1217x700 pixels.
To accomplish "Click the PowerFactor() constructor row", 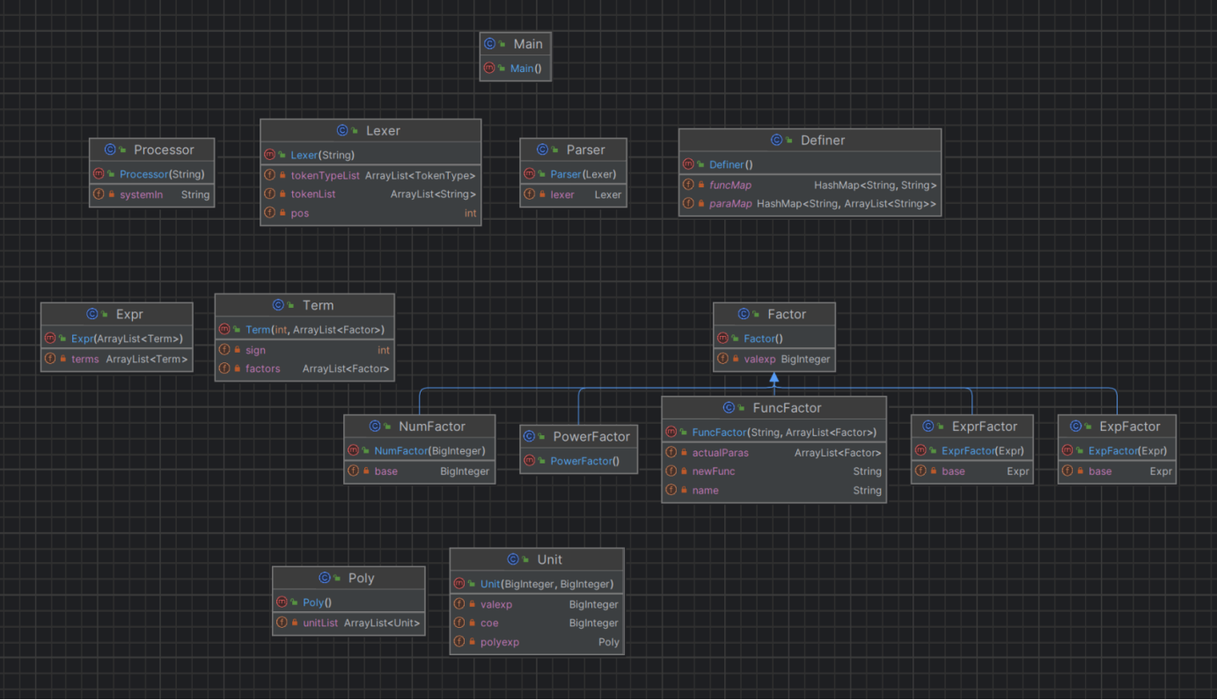I will point(578,461).
